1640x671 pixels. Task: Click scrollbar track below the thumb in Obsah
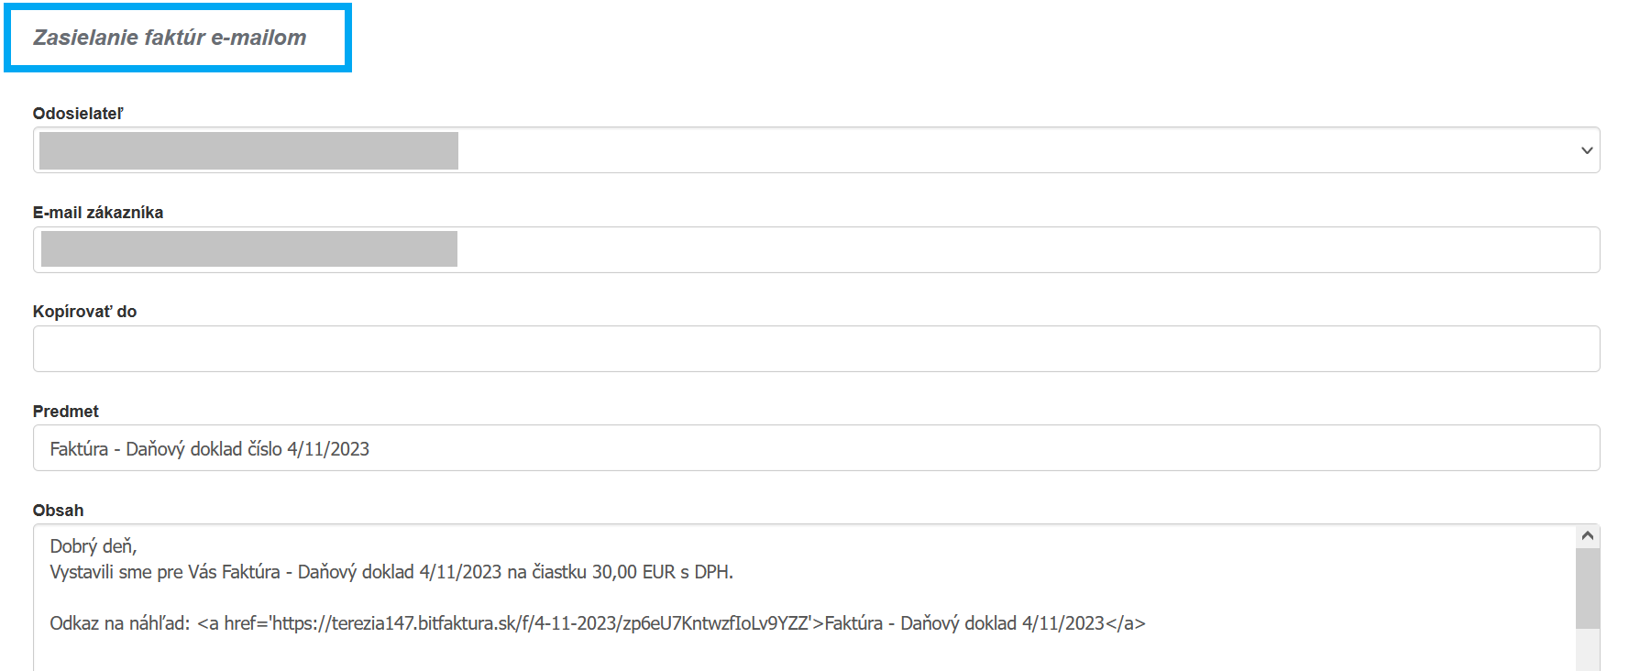point(1588,649)
